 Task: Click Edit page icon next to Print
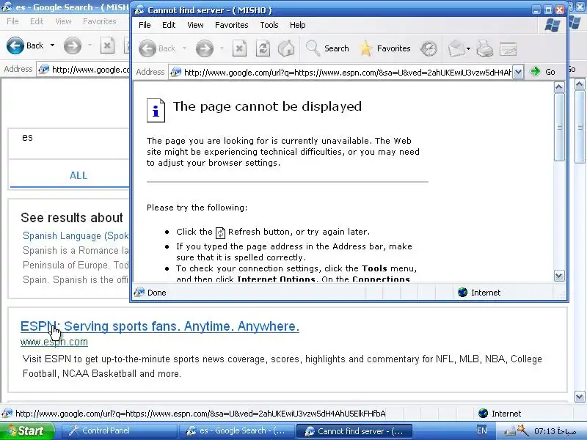(508, 48)
